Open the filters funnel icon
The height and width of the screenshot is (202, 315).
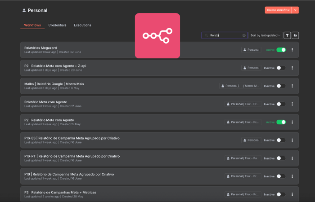tap(287, 35)
